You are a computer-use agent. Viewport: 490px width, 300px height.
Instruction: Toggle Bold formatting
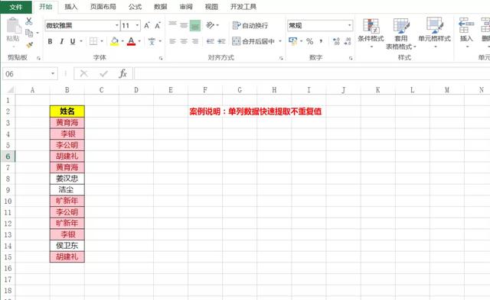click(50, 41)
